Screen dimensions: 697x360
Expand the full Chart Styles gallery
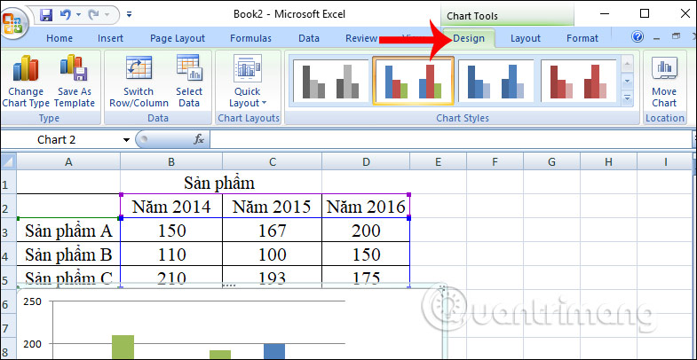(627, 98)
